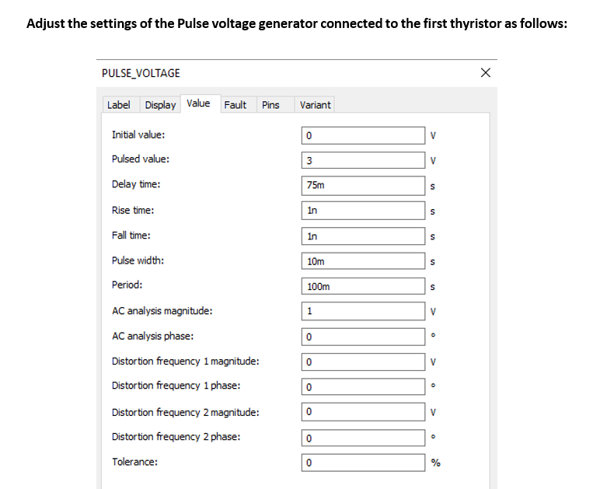593x489 pixels.
Task: Switch to the Variant tab
Action: [x=315, y=105]
